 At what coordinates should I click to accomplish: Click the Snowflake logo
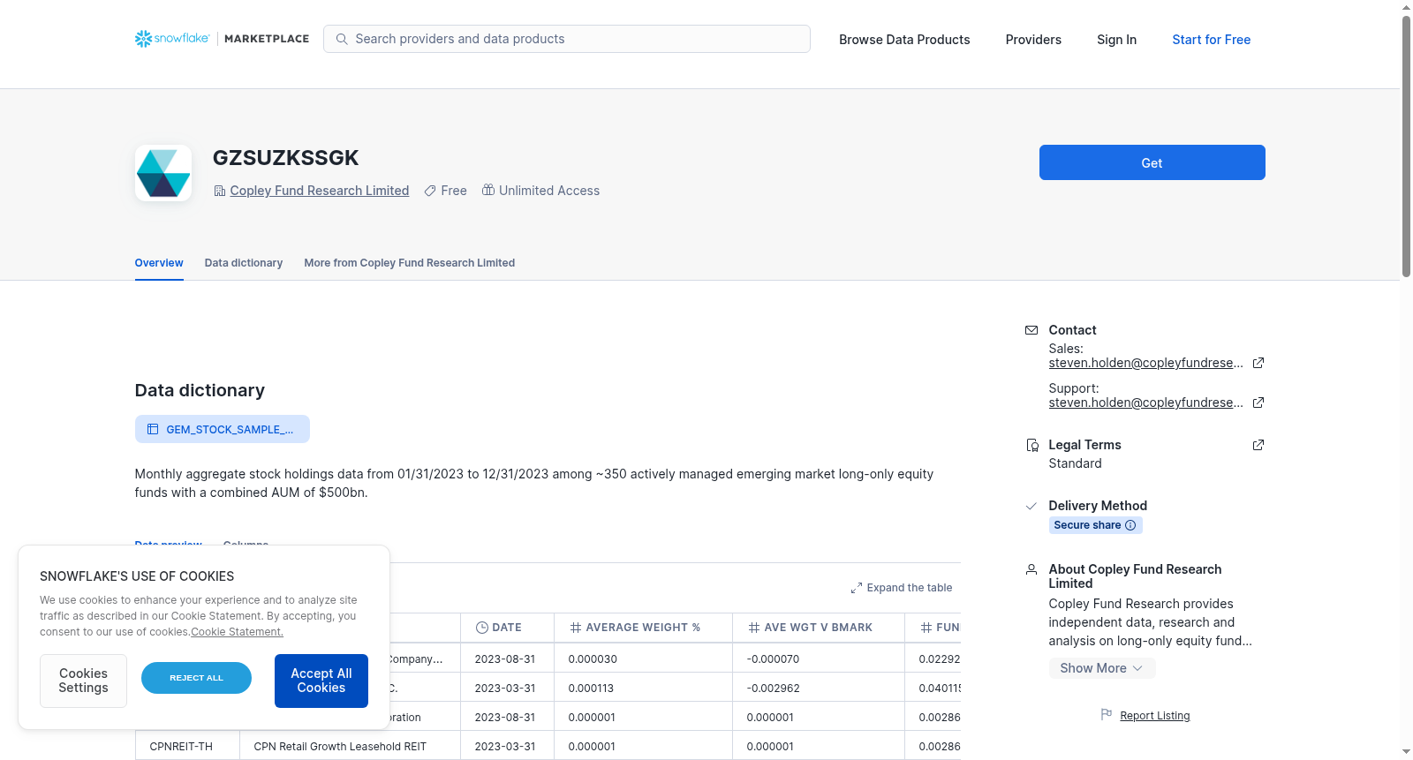point(172,39)
